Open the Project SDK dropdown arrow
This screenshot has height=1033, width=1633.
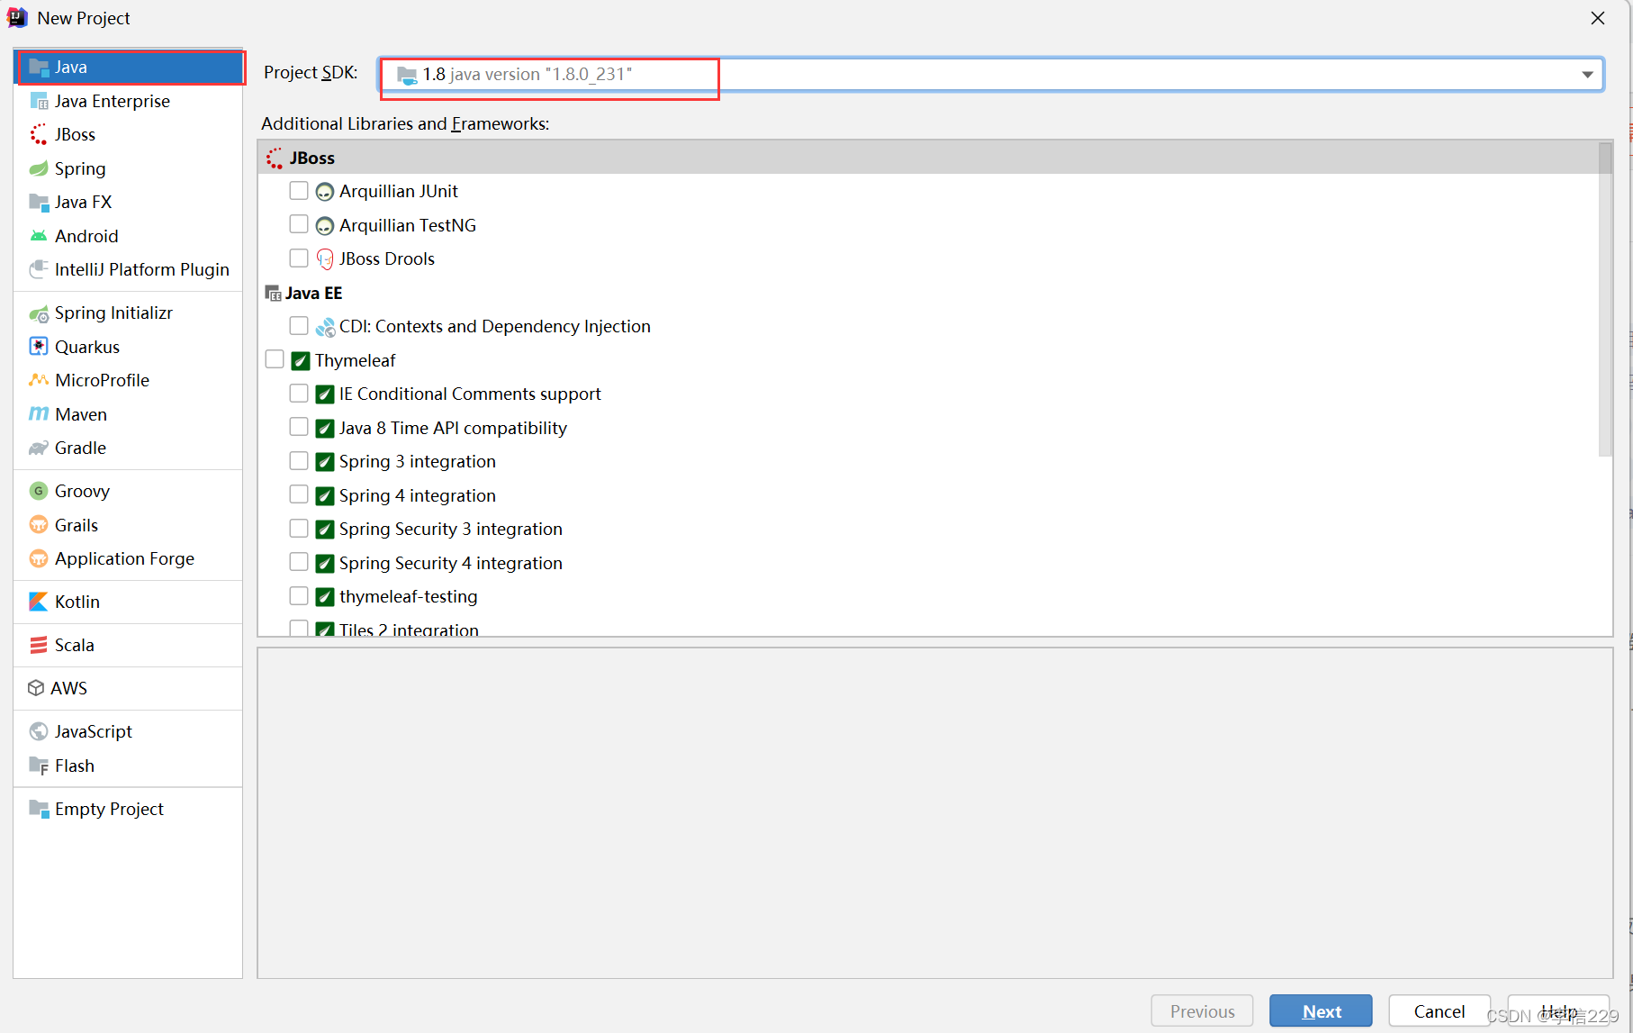(1587, 74)
